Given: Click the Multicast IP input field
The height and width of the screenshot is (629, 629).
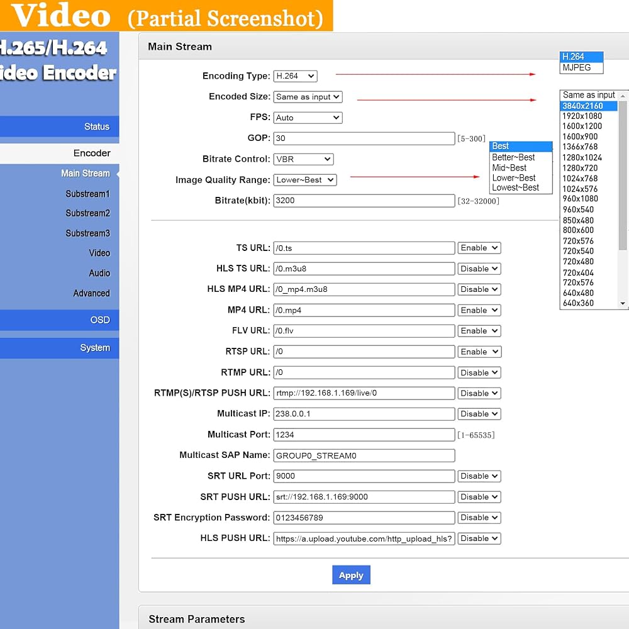Looking at the screenshot, I should (x=364, y=414).
